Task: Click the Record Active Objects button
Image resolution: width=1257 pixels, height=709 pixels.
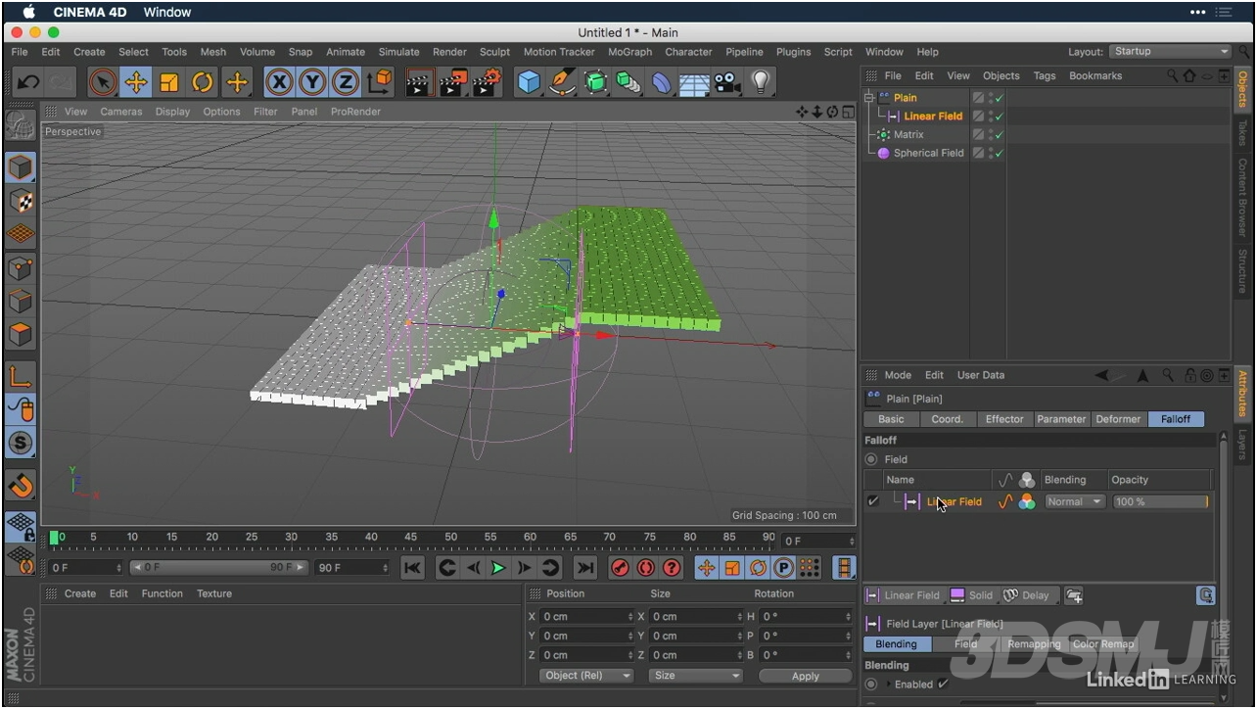Action: [620, 568]
